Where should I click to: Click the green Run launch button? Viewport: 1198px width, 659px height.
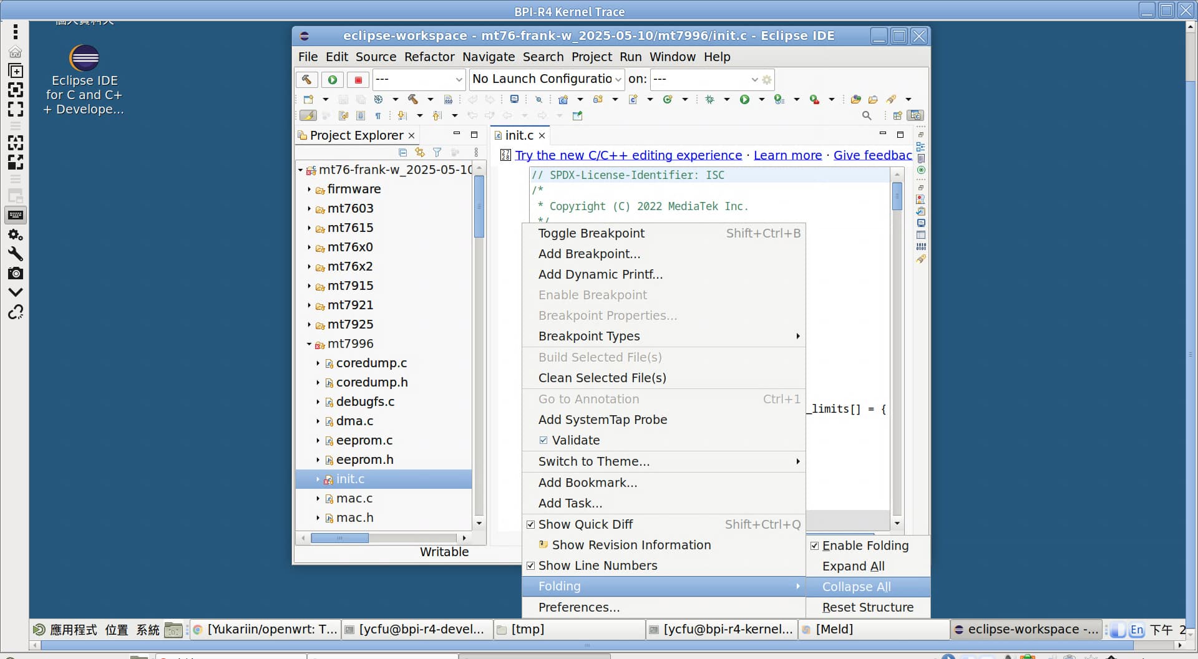[333, 80]
